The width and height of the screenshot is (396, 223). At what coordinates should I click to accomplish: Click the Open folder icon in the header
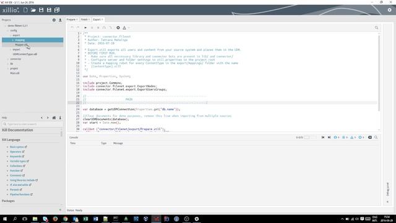(x=33, y=10)
